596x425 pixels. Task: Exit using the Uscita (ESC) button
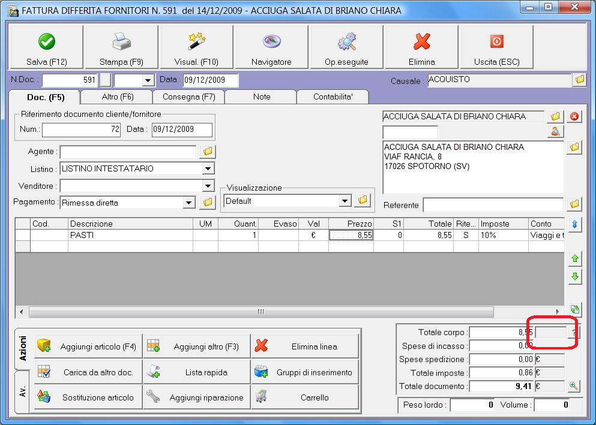click(x=496, y=47)
